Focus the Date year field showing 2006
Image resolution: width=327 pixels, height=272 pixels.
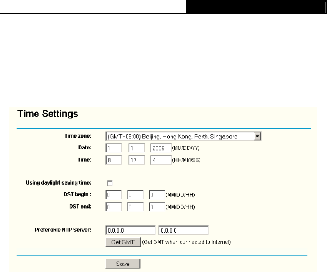[x=161, y=148]
